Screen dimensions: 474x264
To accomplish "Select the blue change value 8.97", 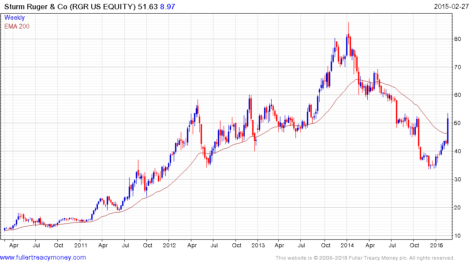I will (168, 7).
